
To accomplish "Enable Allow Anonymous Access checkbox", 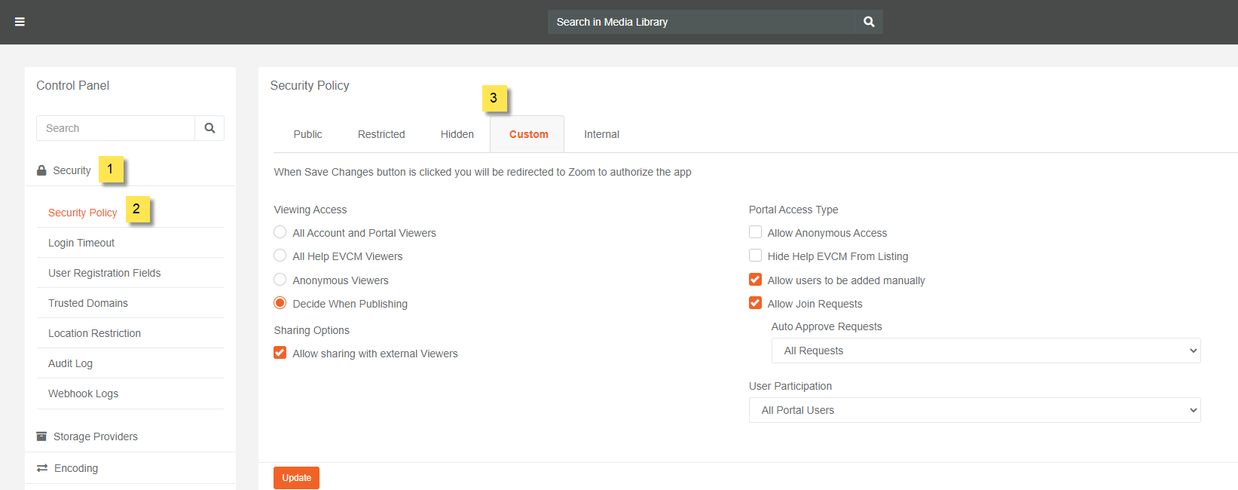I will pos(755,232).
